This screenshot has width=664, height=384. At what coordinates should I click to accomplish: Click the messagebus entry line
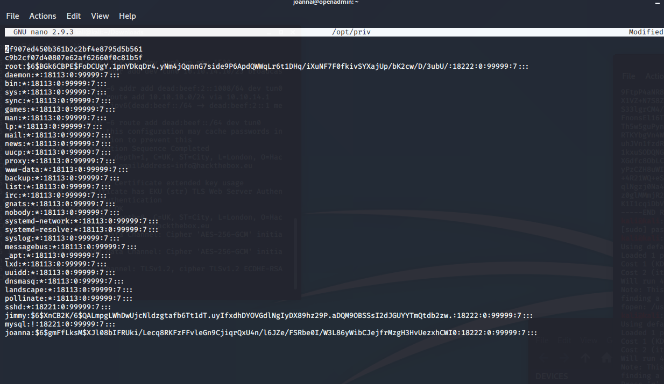pyautogui.click(x=69, y=247)
